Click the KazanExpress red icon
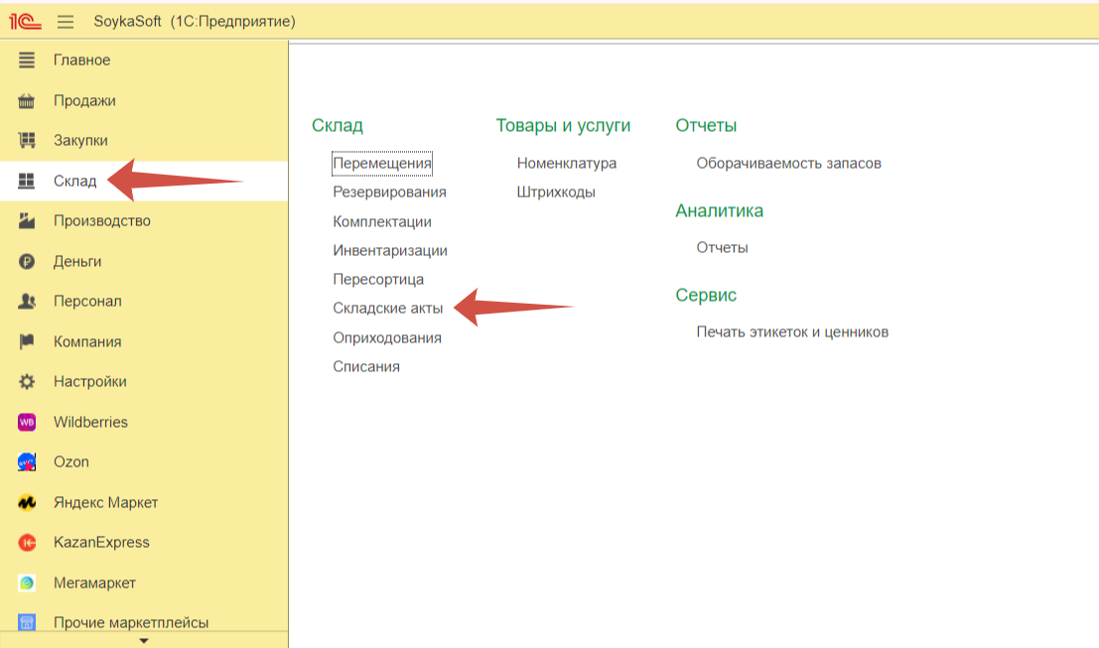Viewport: 1099px width, 648px height. tap(27, 542)
